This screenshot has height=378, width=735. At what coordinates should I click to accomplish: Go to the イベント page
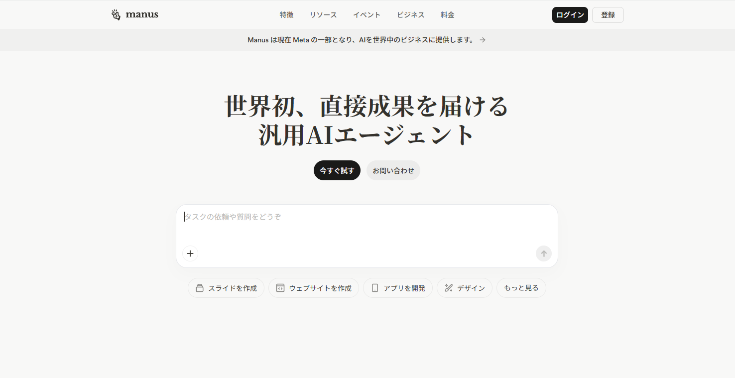coord(367,15)
